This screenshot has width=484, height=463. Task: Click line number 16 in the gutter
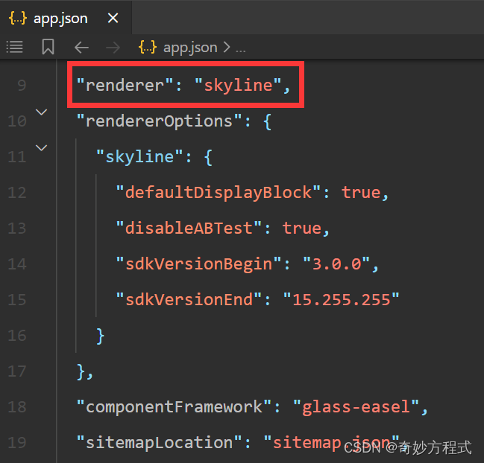17,336
